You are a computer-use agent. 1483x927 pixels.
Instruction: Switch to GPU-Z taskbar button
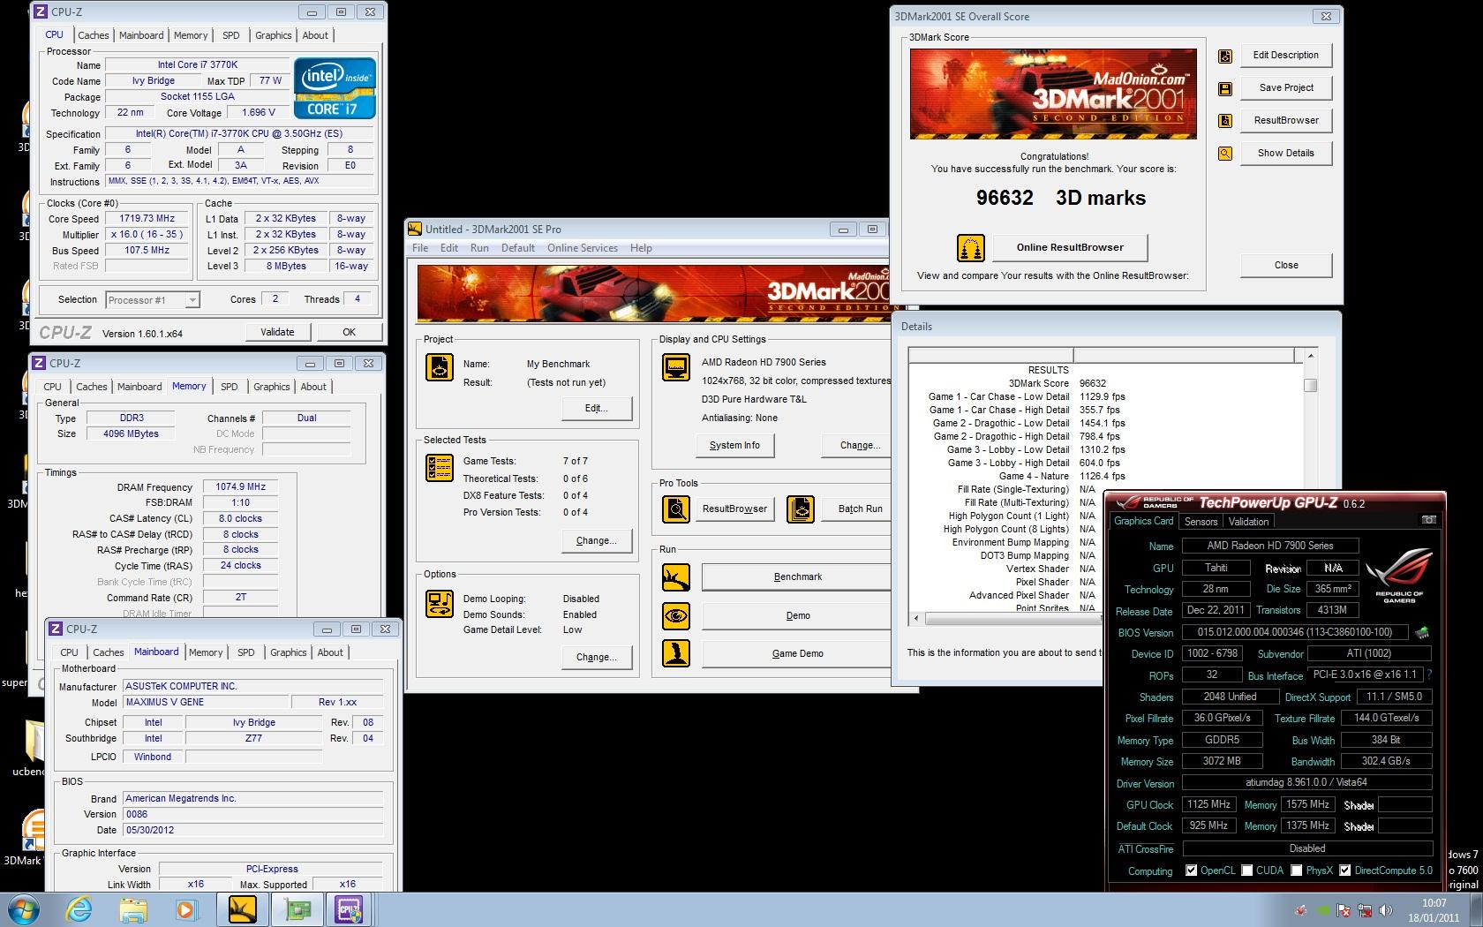coord(297,909)
